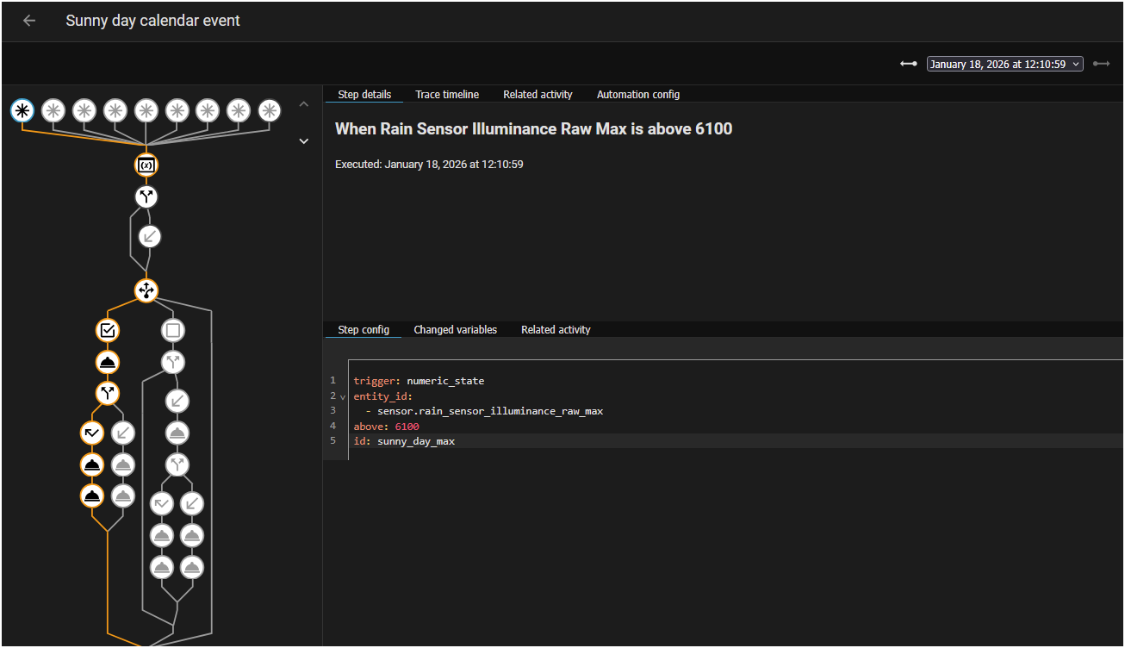1125x648 pixels.
Task: Move to previous step with up chevron
Action: 303,104
